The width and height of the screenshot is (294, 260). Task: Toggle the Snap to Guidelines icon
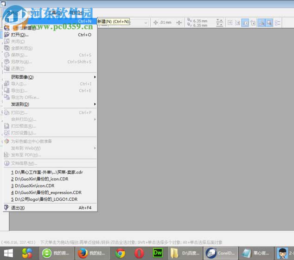[x=237, y=23]
